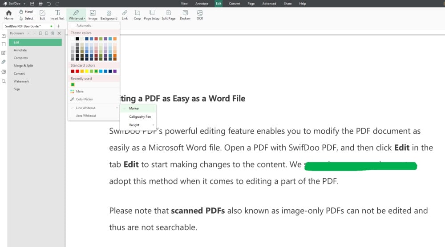Open the page thumbnails sidebar icon

4,44
